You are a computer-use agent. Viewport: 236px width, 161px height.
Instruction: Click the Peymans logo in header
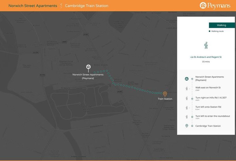(x=215, y=5)
